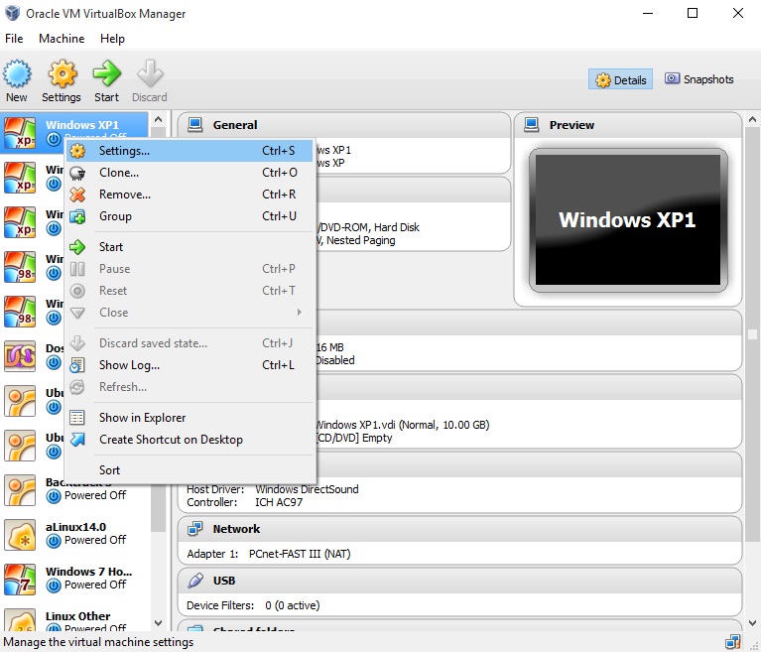Click the VM list scroll-down arrow
Viewport: 761px width, 652px height.
tap(158, 622)
